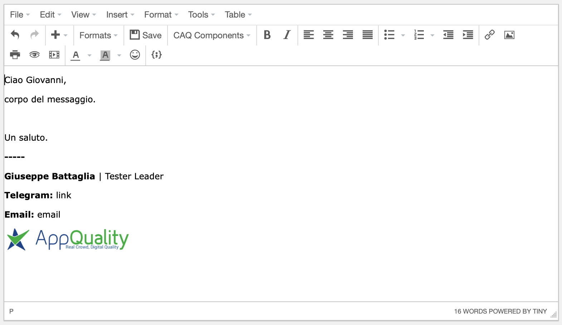Align text to the left
Screen dimensions: 562x325
pyautogui.click(x=309, y=35)
